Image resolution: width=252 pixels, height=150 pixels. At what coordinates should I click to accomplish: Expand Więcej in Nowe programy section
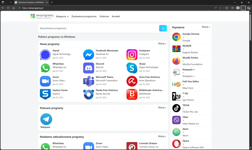tap(162, 43)
